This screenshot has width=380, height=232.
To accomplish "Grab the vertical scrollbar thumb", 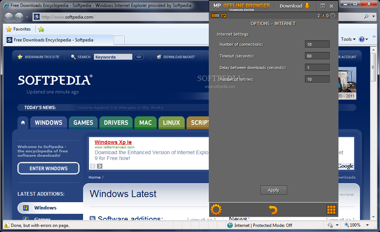I will click(373, 67).
